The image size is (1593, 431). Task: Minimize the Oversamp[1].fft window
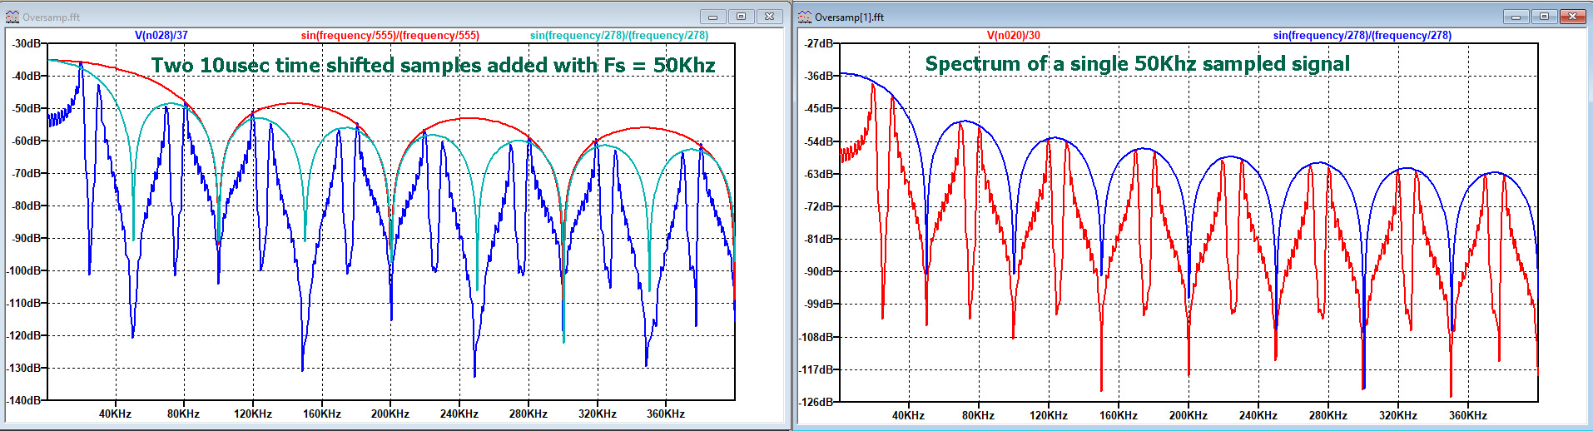click(1516, 17)
